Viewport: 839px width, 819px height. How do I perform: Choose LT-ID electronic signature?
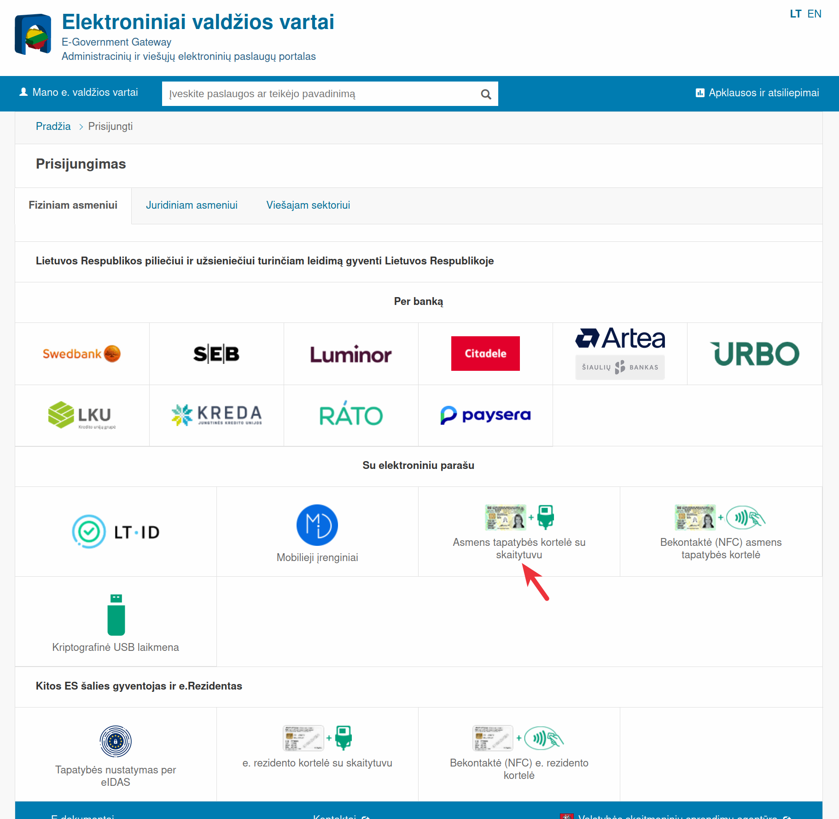click(116, 532)
